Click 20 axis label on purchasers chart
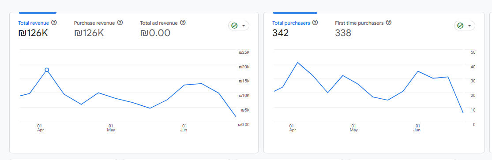 (x=473, y=95)
